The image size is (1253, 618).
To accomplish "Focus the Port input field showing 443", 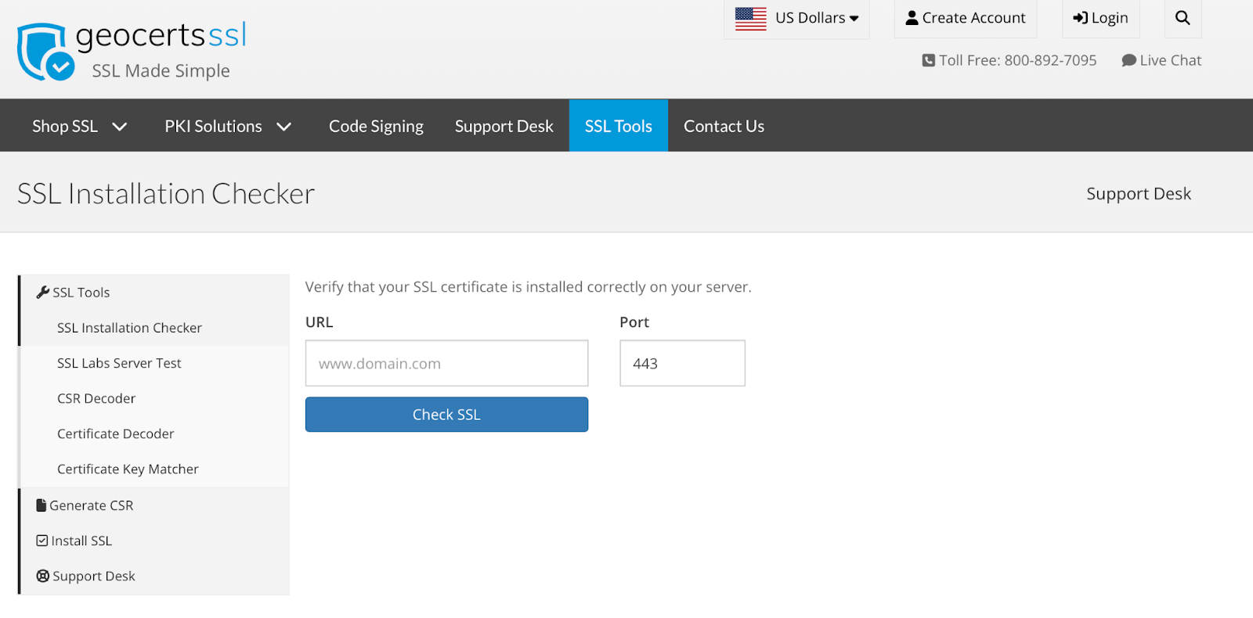I will pyautogui.click(x=682, y=363).
